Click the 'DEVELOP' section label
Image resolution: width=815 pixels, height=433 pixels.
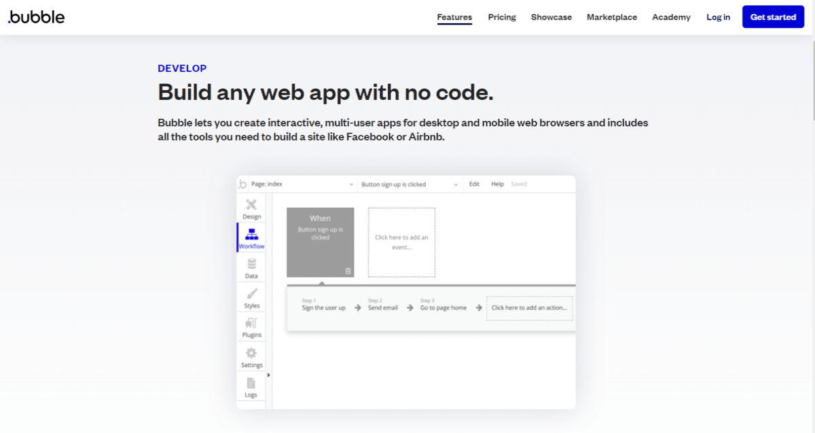click(x=182, y=69)
